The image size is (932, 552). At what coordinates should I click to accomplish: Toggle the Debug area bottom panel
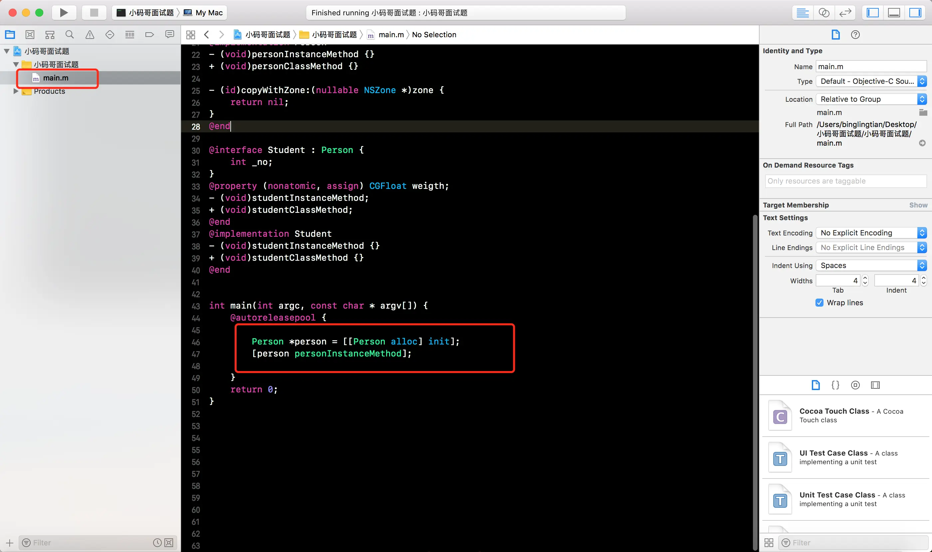coord(894,13)
